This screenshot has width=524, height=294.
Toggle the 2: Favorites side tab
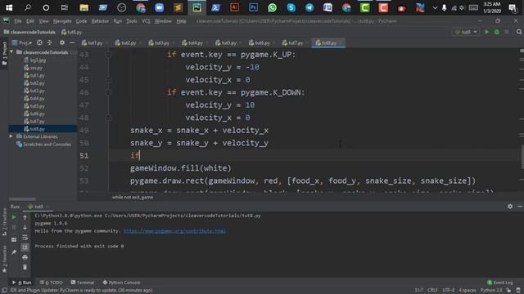click(4, 259)
